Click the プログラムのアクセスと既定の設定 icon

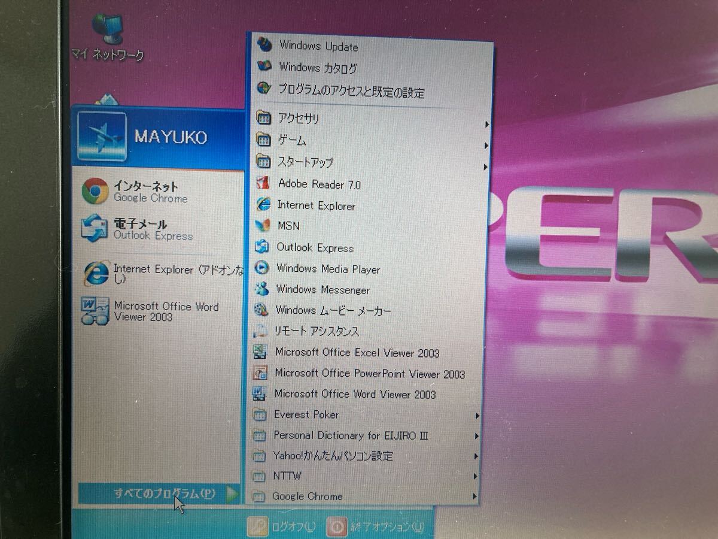tap(264, 89)
